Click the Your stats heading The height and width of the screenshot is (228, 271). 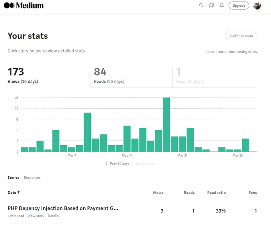tap(27, 36)
